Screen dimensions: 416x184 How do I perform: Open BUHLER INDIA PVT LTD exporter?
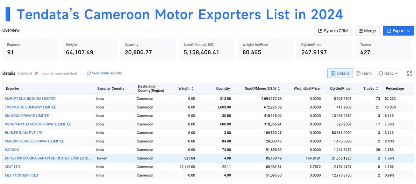24,133
